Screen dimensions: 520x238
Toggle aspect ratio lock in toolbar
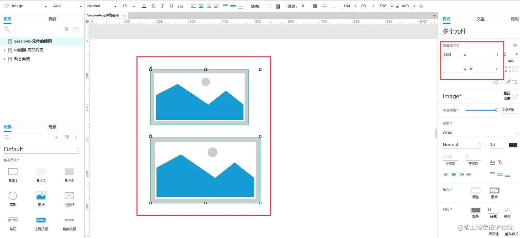point(398,6)
